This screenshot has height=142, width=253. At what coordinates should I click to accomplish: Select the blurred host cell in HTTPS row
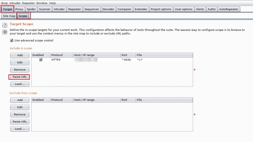(x=97, y=60)
